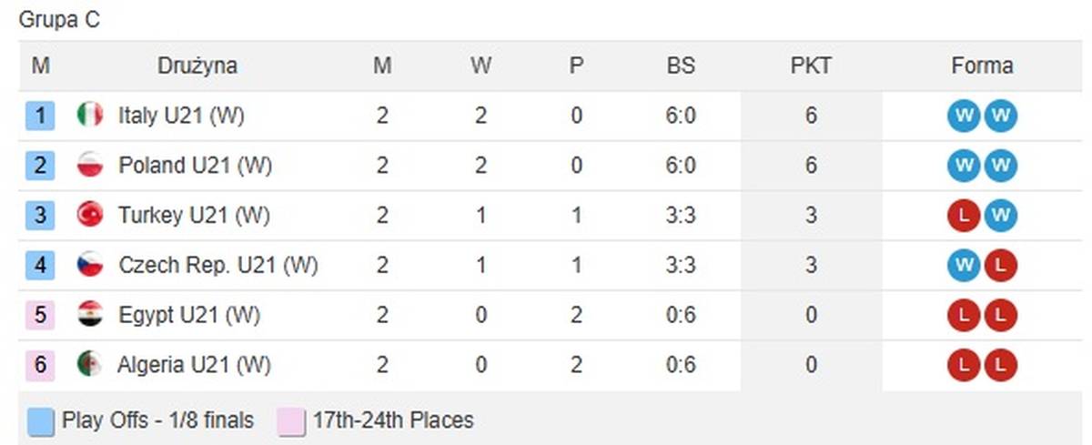Click the Italy flag icon
The width and height of the screenshot is (1092, 445).
(89, 116)
